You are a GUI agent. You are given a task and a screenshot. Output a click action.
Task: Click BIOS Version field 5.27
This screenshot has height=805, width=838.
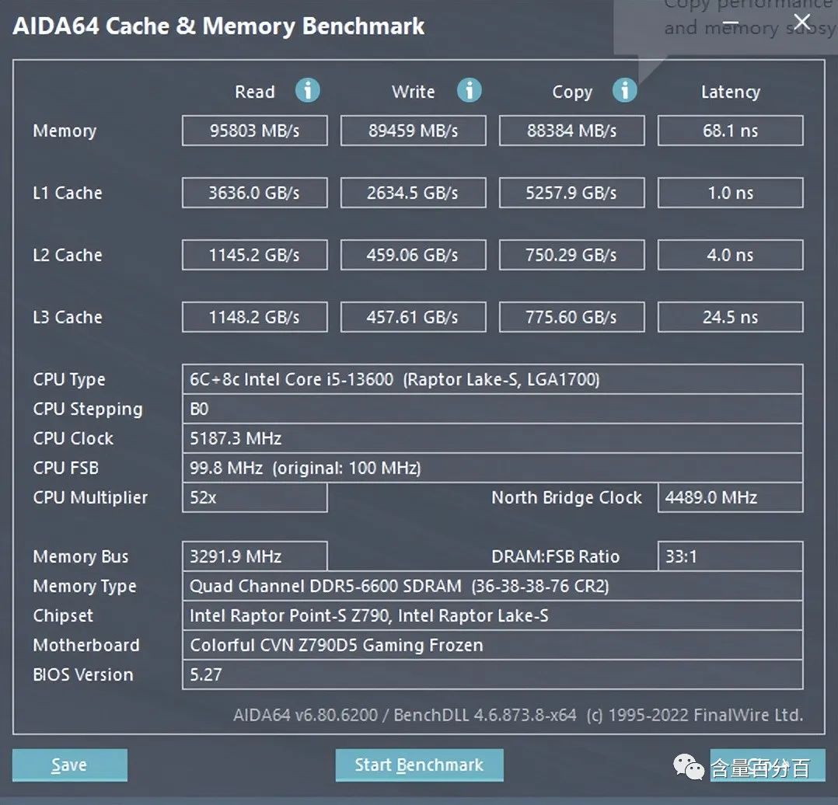point(493,674)
